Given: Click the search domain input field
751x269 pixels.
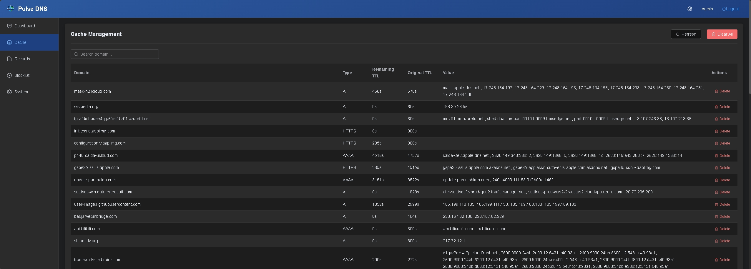Looking at the screenshot, I should 114,54.
